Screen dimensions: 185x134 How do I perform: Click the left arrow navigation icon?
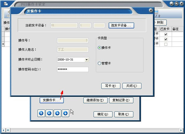click(49, 113)
